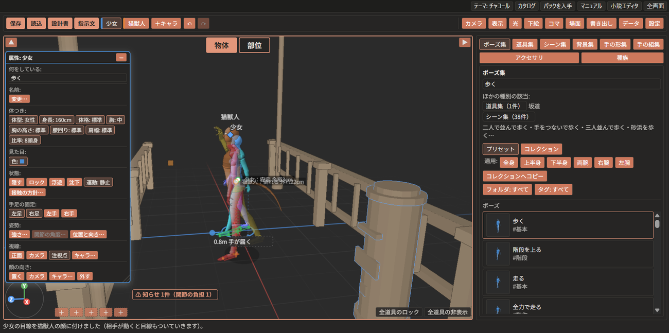The image size is (669, 333).
Task: Open the 比率: 8頭身 selector
Action: (25, 140)
